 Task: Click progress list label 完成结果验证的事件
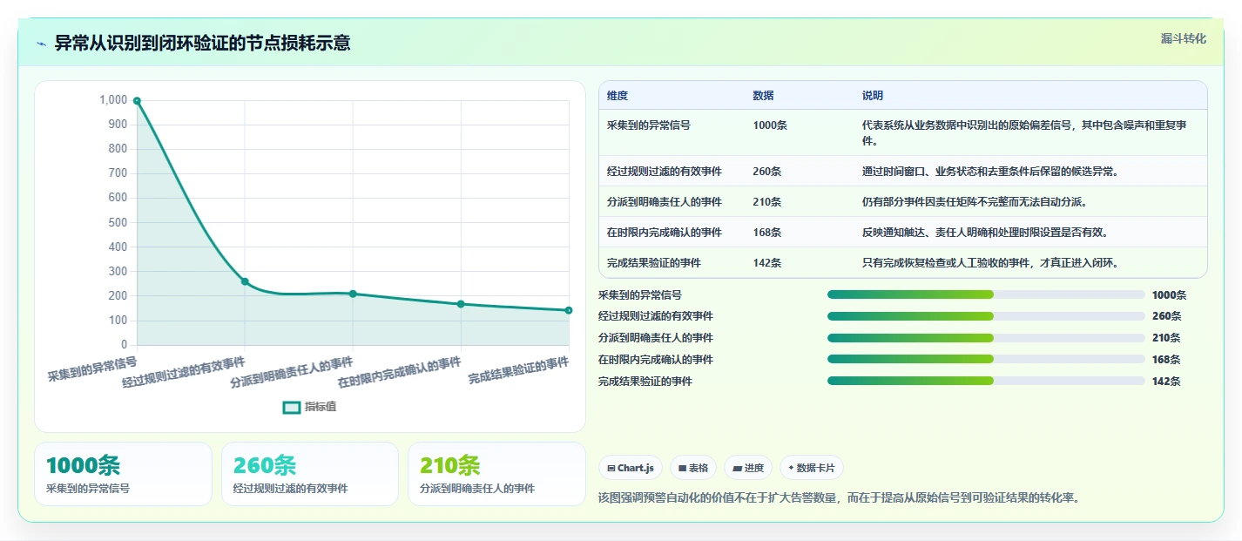click(645, 382)
